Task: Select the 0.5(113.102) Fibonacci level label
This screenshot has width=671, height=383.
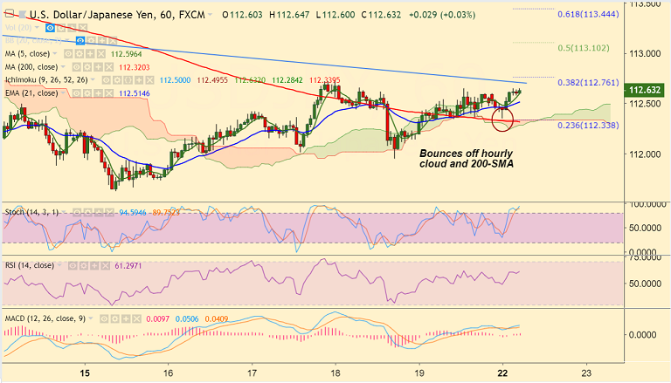Action: point(584,48)
